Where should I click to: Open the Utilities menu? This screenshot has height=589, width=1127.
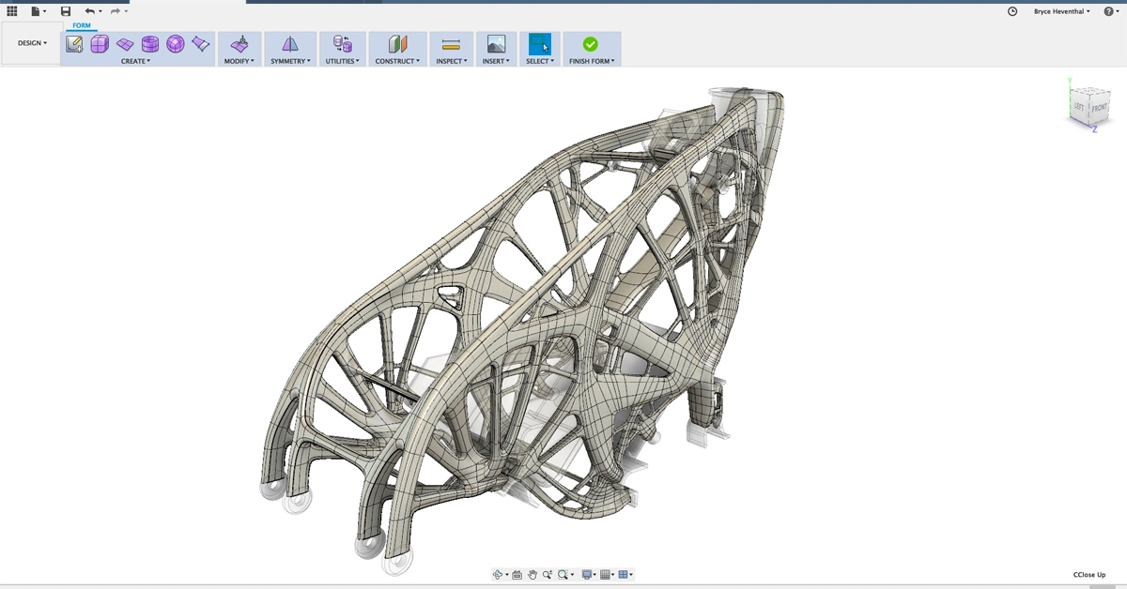click(x=342, y=61)
